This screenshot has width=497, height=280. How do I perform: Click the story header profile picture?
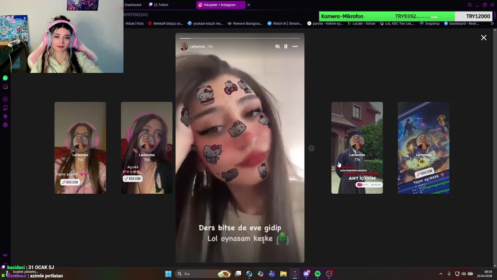pos(184,47)
